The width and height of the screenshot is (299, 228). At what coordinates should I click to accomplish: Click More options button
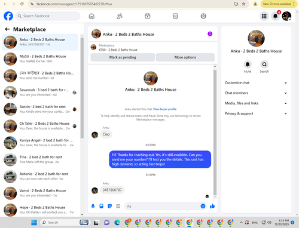click(185, 57)
